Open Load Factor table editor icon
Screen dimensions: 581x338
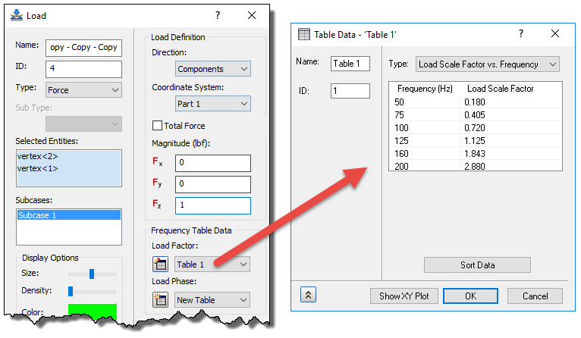161,264
